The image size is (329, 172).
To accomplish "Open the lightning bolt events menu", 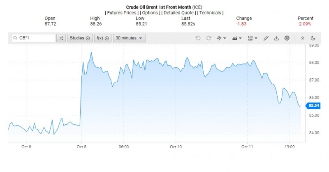I will [x=221, y=38].
